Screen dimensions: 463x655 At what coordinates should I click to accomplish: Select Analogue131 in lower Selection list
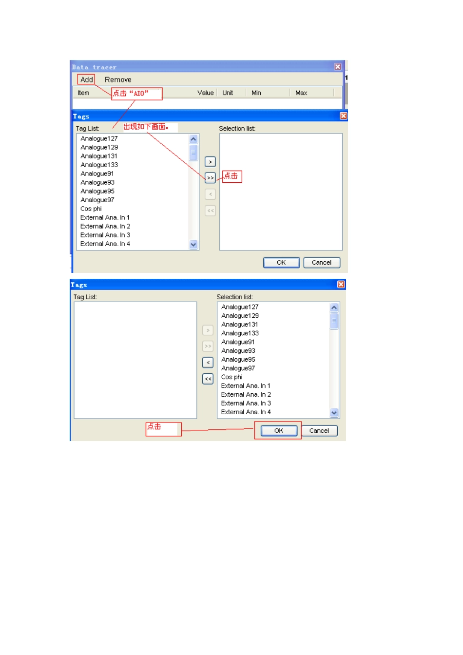tap(240, 325)
